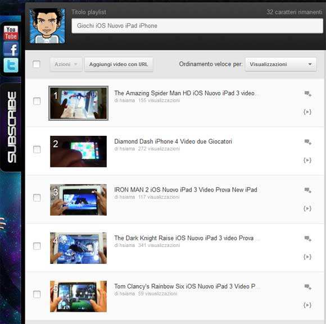Click 'Ordinamento veloce per:' label

(211, 64)
